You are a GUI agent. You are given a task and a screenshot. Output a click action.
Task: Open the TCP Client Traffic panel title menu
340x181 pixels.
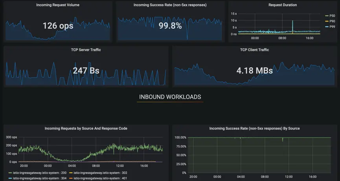[254, 50]
